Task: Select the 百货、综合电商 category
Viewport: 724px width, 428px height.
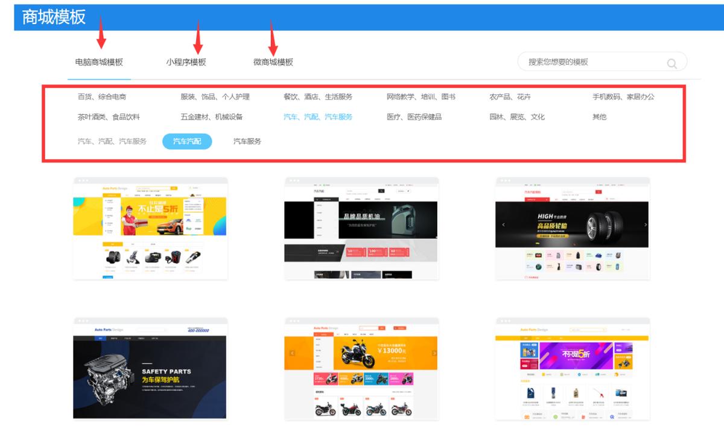Action: [x=103, y=96]
